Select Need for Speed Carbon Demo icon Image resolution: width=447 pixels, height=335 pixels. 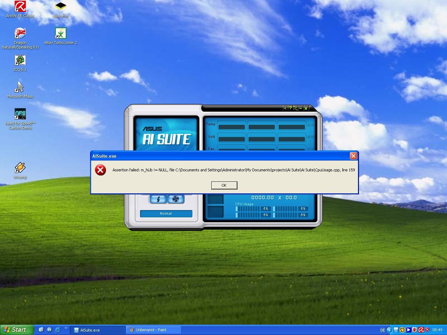[x=20, y=119]
